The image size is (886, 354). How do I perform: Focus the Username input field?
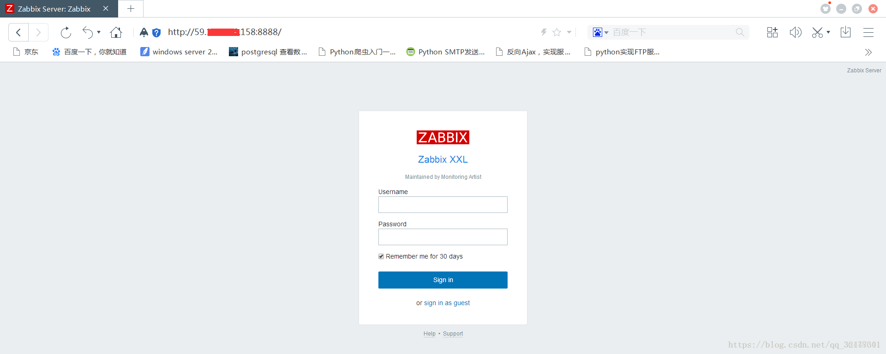pos(443,205)
